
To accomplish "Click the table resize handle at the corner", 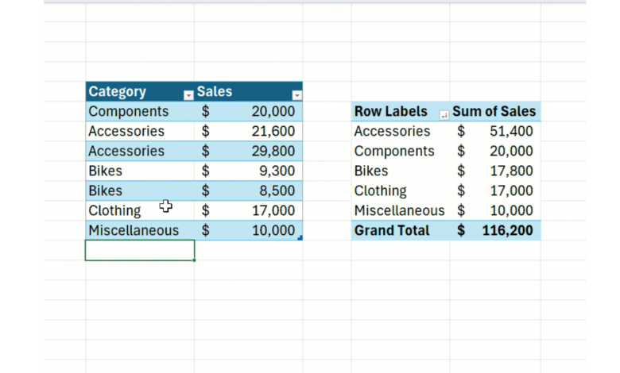I will 300,237.
